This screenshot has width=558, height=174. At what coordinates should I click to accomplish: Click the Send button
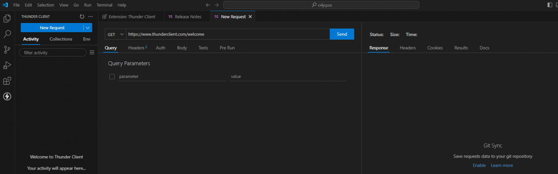tap(342, 34)
